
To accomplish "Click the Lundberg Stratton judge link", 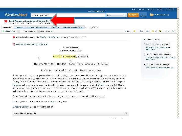I will (20, 107).
